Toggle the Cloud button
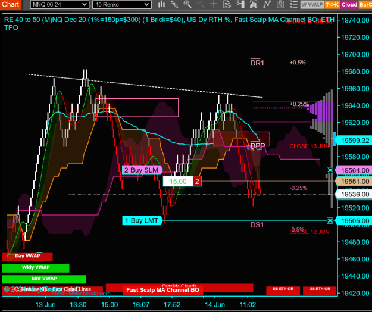 pos(349,5)
